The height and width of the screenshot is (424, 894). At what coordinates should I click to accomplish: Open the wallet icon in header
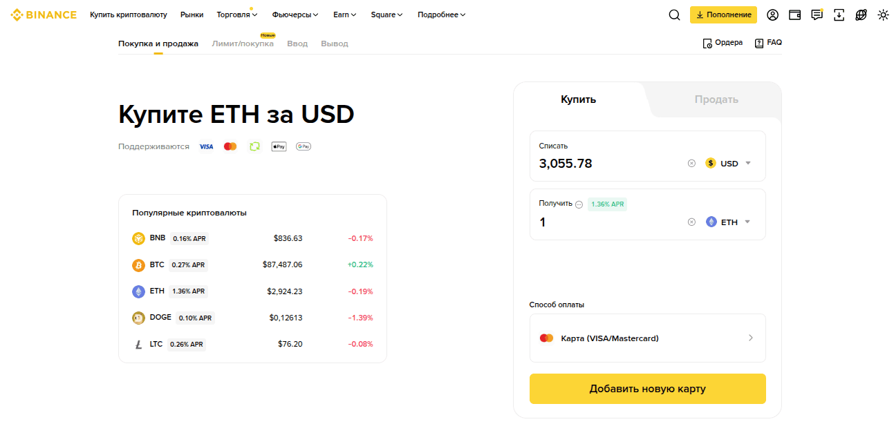click(x=794, y=15)
